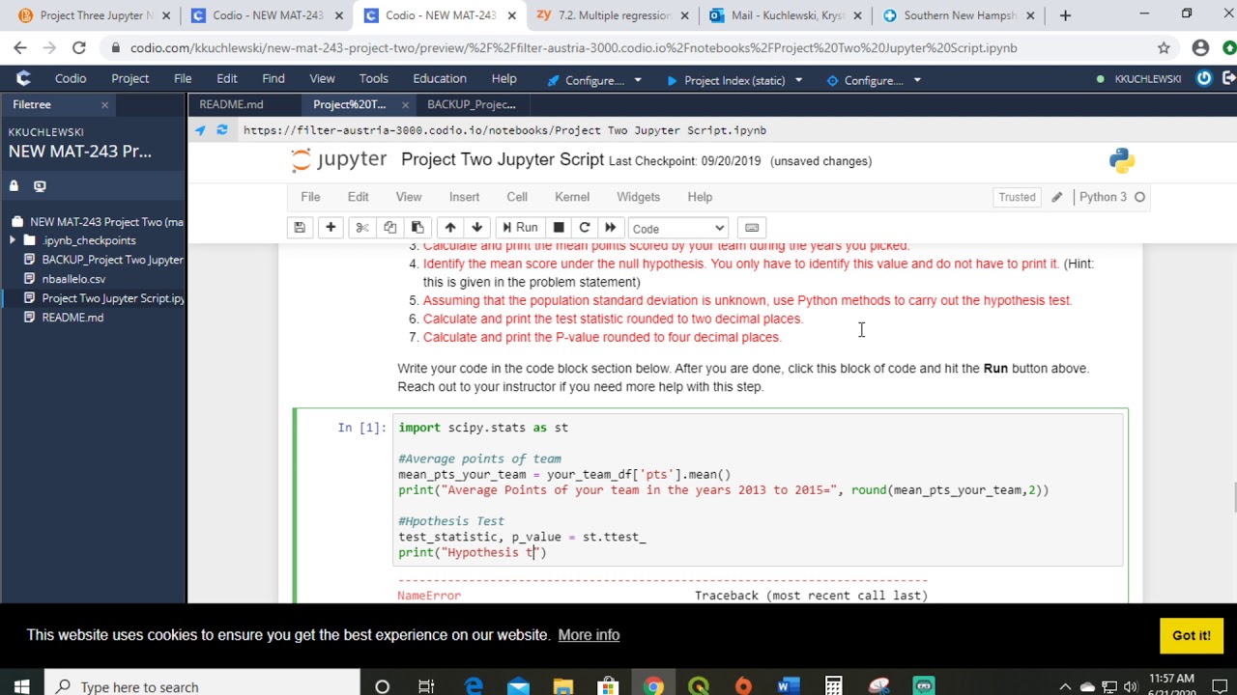The image size is (1237, 695).
Task: Save the notebook with the floppy disk icon
Action: click(x=300, y=228)
